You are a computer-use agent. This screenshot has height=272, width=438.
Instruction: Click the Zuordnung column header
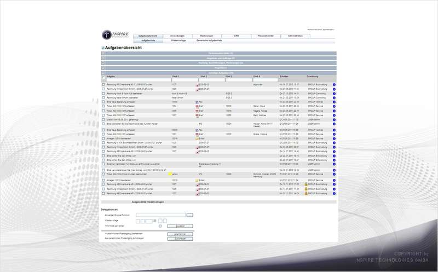point(312,77)
